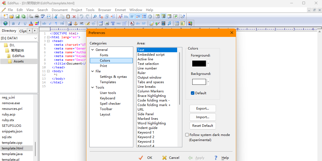Click the Export... button
Viewport: 322px width, 161px height.
203,108
